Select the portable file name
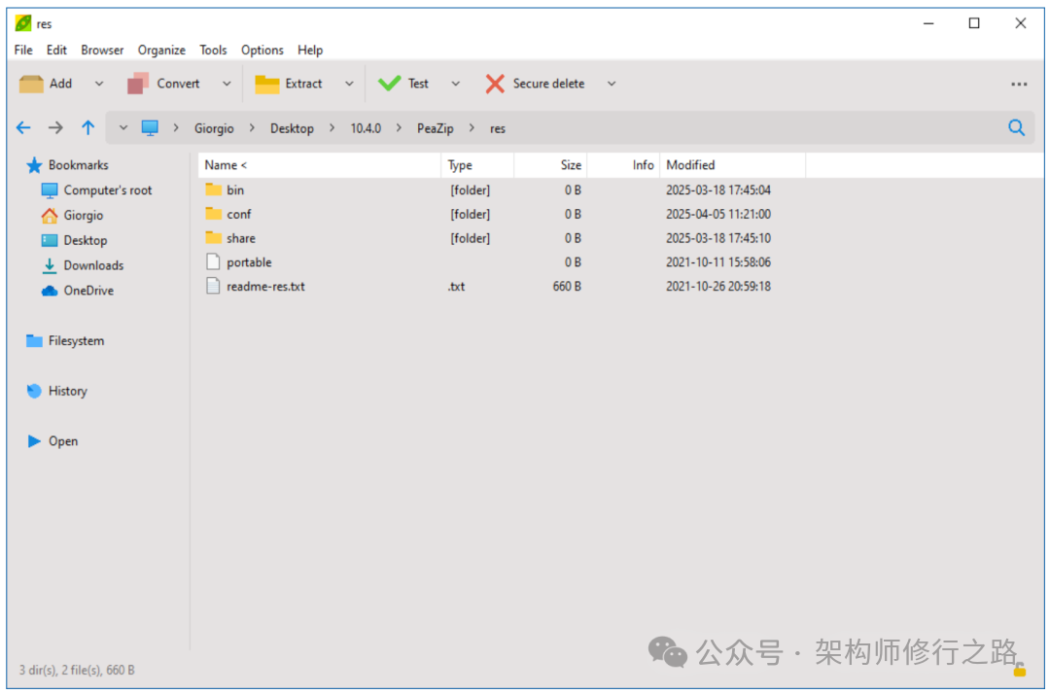The width and height of the screenshot is (1050, 694). pos(249,262)
